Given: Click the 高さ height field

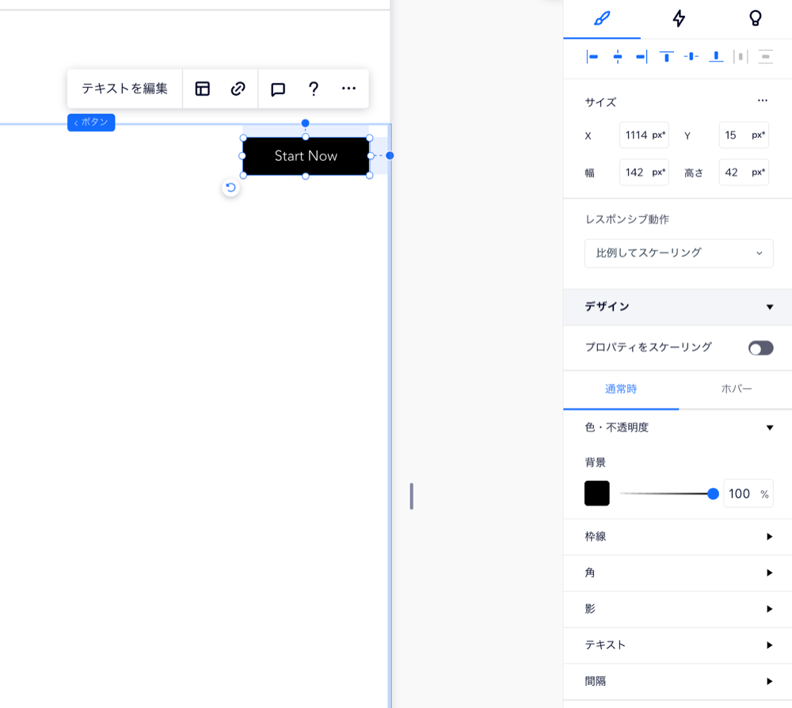Looking at the screenshot, I should pyautogui.click(x=744, y=172).
